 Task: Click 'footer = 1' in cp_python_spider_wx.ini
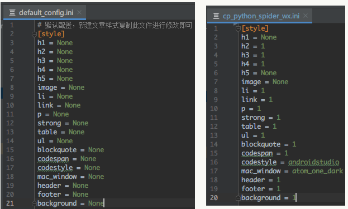pyautogui.click(x=261, y=189)
